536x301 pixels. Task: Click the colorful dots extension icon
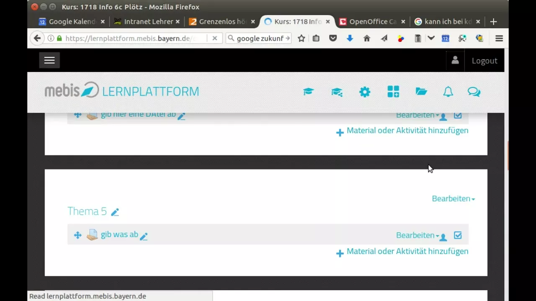point(401,38)
